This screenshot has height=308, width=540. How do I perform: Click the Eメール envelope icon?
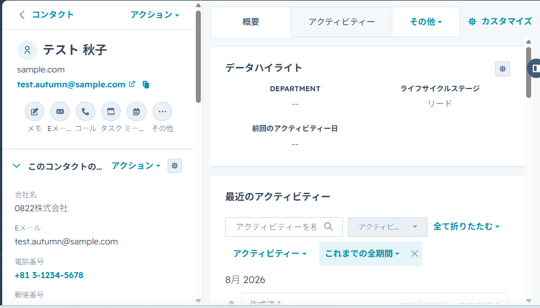pos(60,112)
